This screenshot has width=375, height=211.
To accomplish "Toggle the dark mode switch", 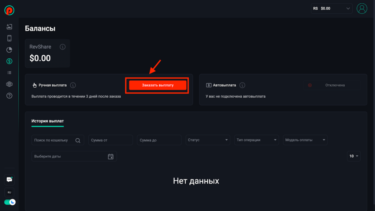I will [x=10, y=202].
